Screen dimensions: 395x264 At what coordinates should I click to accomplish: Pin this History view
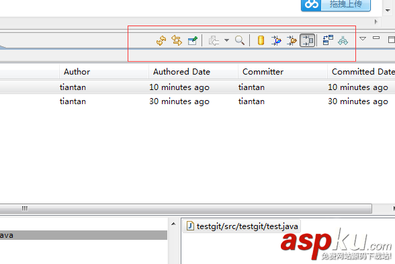pos(193,40)
